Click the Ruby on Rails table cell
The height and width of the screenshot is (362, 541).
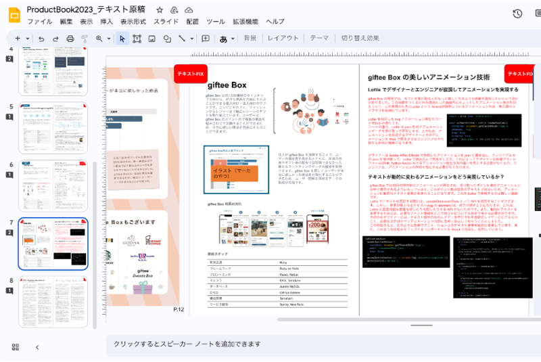pos(289,269)
